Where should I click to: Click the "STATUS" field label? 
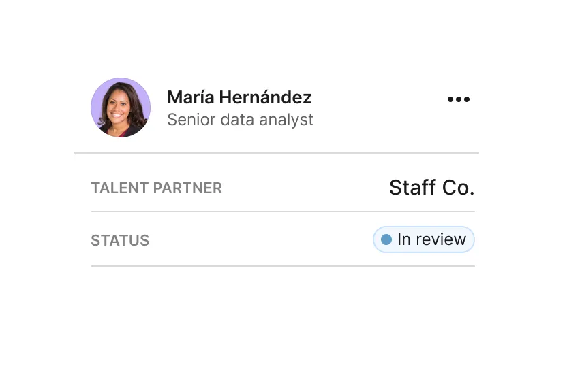click(120, 240)
